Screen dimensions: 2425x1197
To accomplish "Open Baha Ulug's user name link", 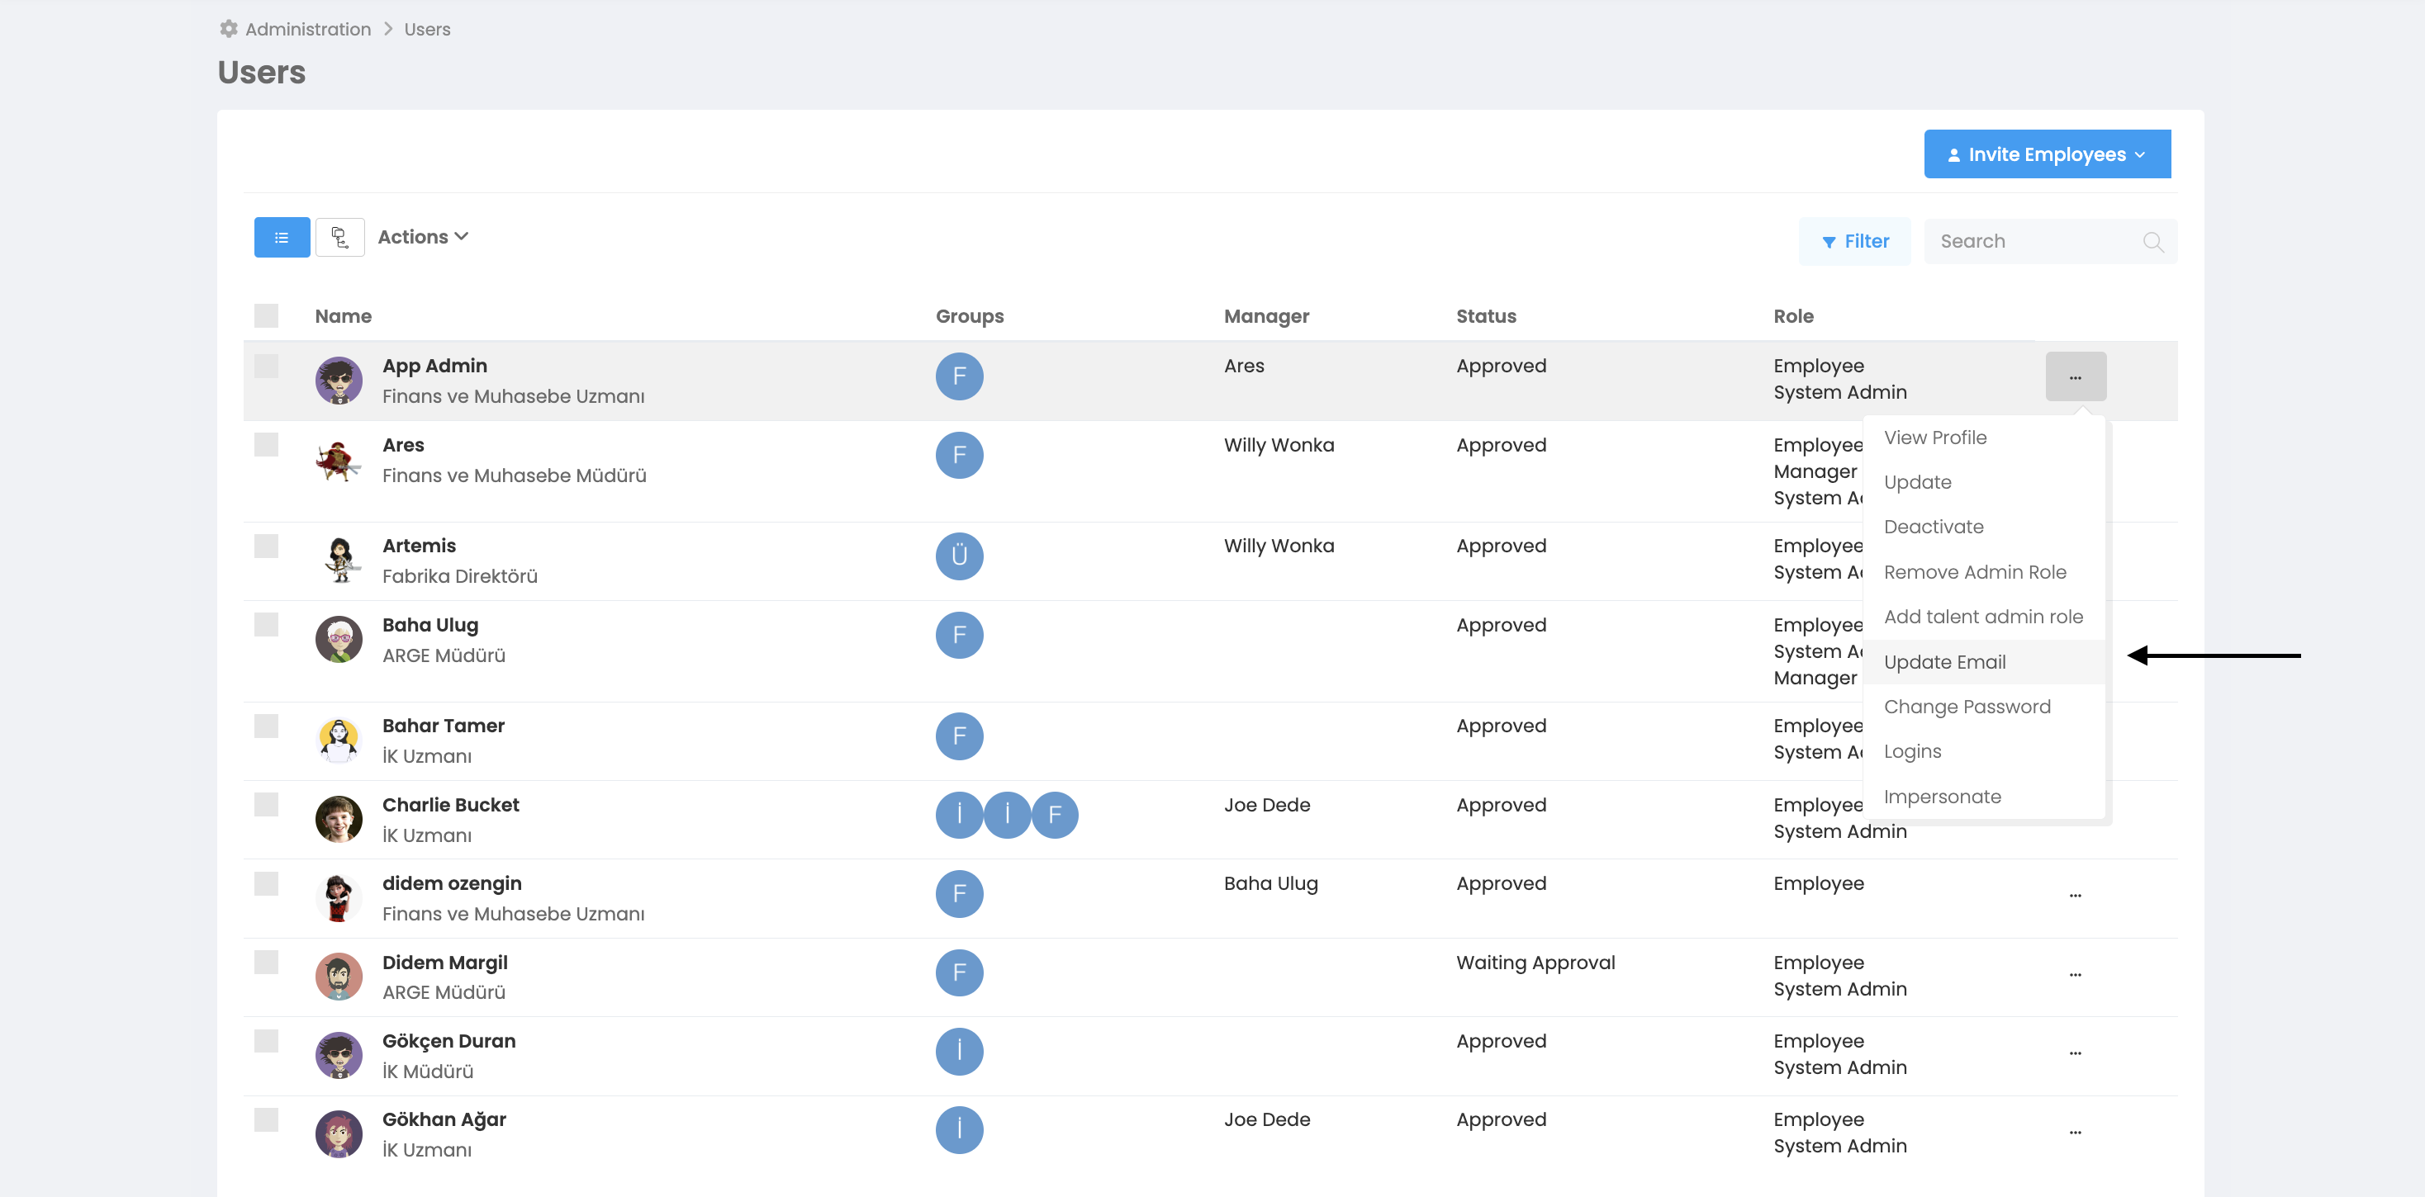I will [429, 625].
